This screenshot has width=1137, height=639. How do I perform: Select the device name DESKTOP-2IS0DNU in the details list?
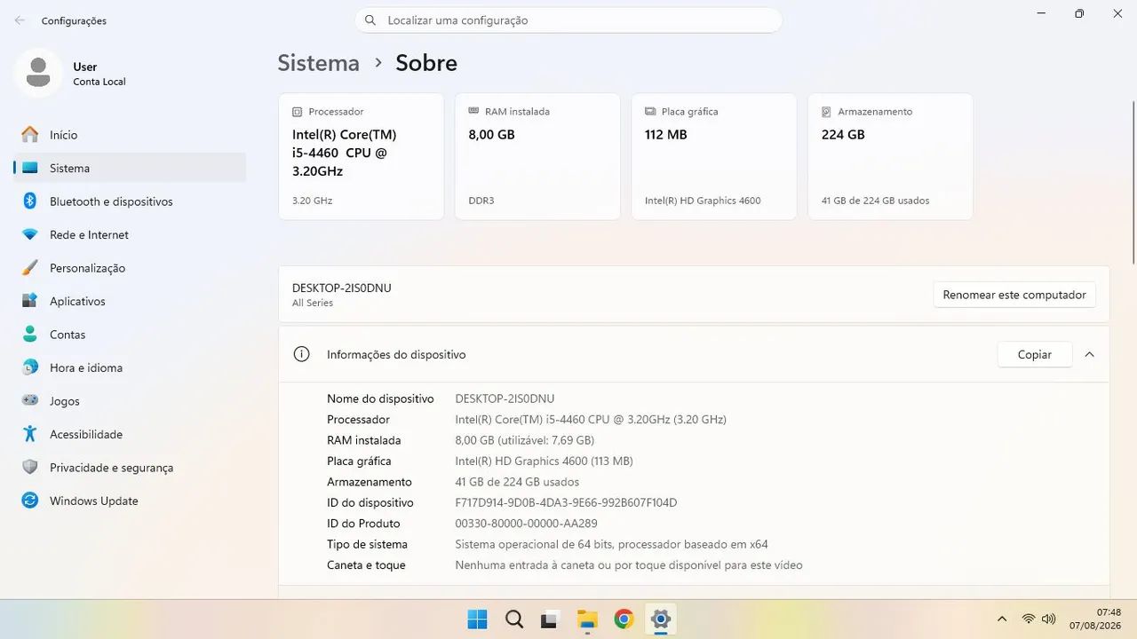[x=505, y=398]
